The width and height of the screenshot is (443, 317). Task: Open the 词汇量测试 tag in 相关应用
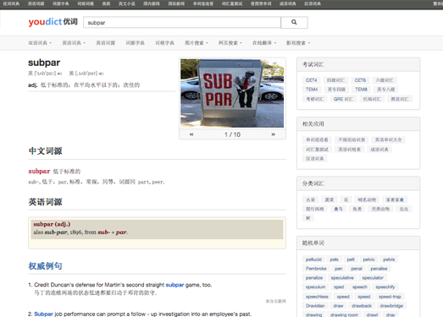tap(317, 150)
